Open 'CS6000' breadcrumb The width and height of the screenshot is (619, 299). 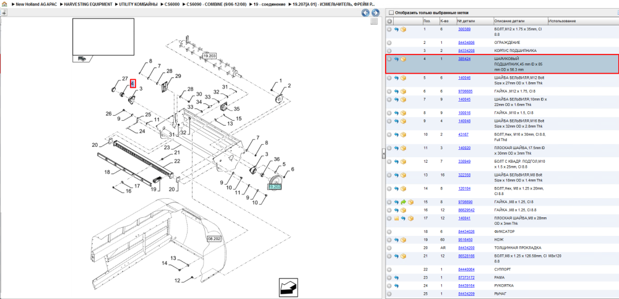click(172, 4)
